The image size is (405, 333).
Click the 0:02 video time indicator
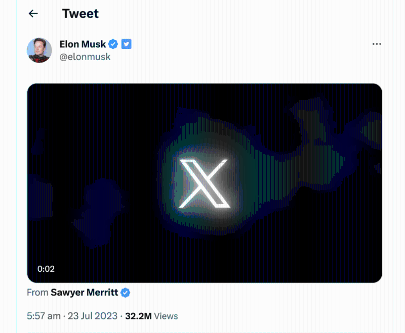pos(46,269)
